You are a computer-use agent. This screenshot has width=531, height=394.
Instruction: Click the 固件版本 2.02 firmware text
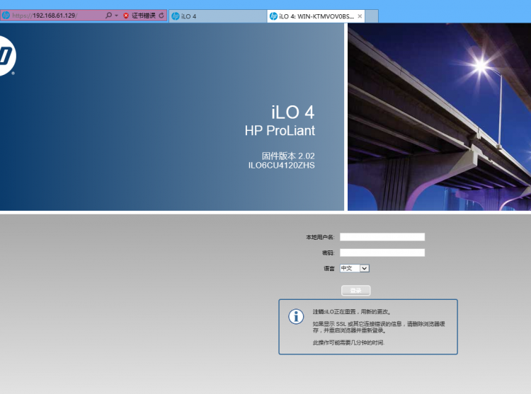pos(288,156)
